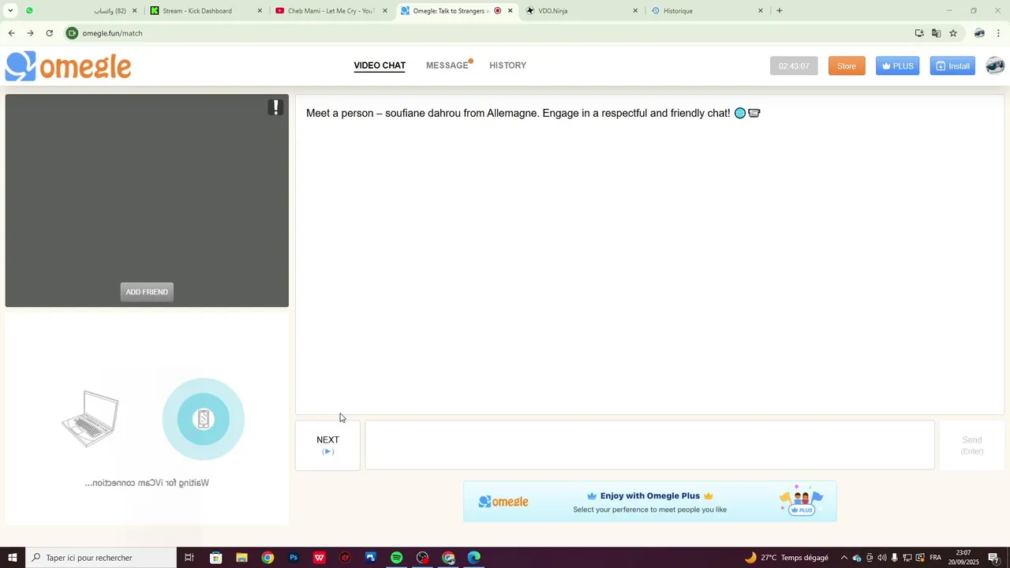Click the translate page icon in the address bar
The image size is (1010, 568).
(x=936, y=33)
